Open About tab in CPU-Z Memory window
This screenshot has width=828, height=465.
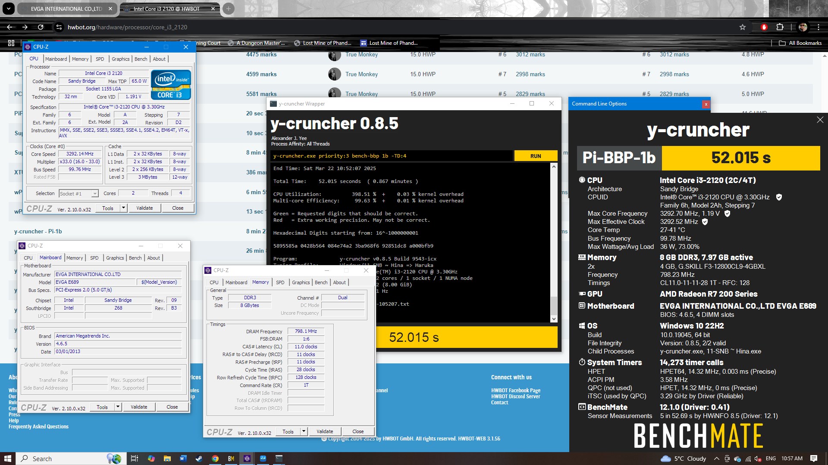339,282
